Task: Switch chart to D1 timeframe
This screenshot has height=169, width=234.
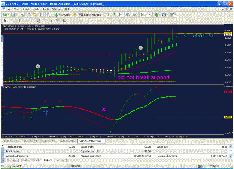Action: (x=119, y=21)
